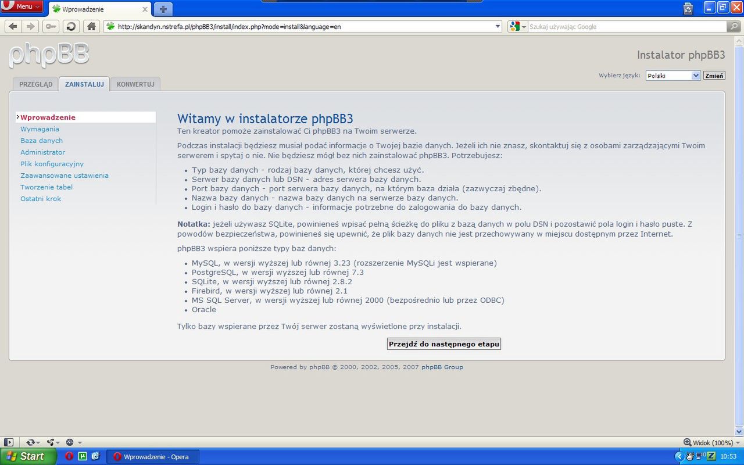Show hidden system tray icons arrow

tap(680, 456)
